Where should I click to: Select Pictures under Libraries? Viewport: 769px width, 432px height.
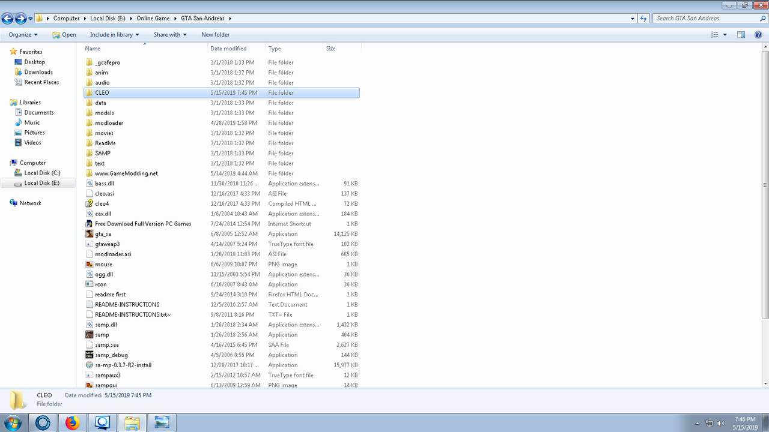(34, 133)
